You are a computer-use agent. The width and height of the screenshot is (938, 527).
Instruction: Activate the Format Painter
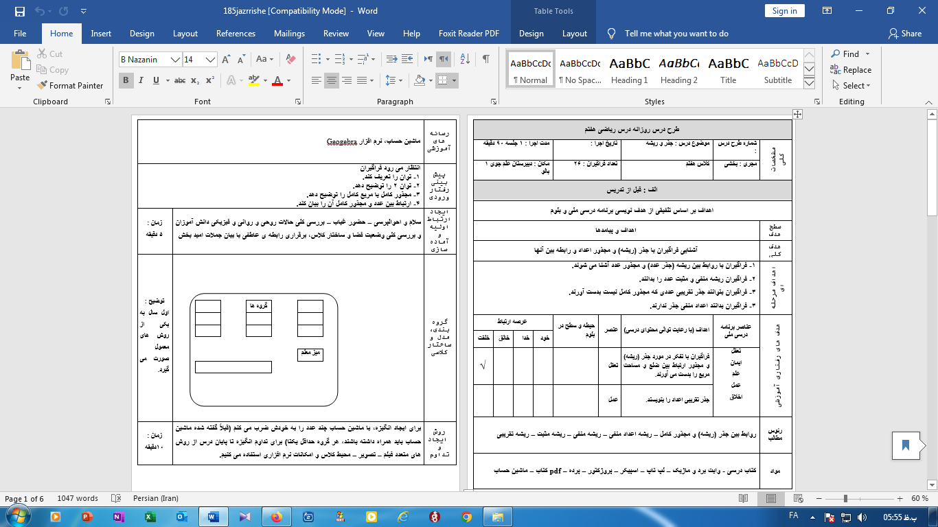click(69, 86)
